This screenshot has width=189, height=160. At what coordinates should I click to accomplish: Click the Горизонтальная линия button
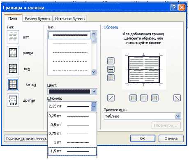[x=26, y=139]
